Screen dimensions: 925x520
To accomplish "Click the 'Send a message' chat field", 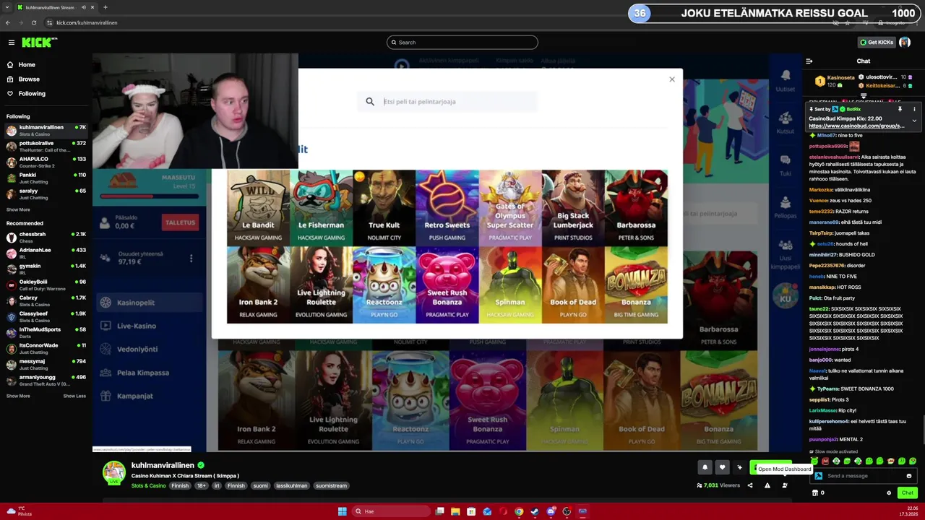I will coord(865,476).
